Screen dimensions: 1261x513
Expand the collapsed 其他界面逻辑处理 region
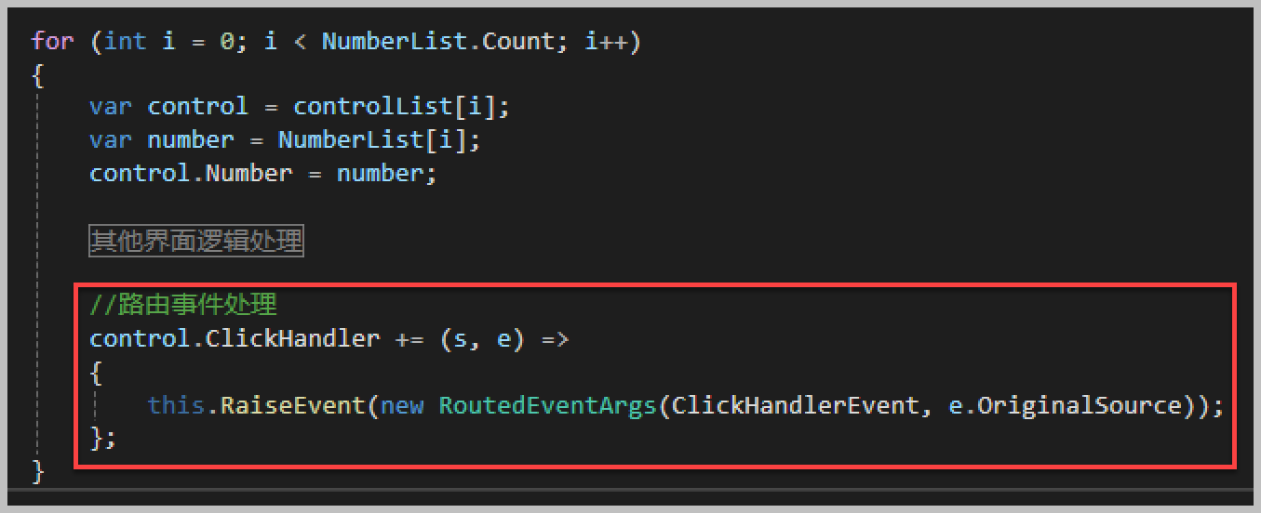[x=196, y=242]
